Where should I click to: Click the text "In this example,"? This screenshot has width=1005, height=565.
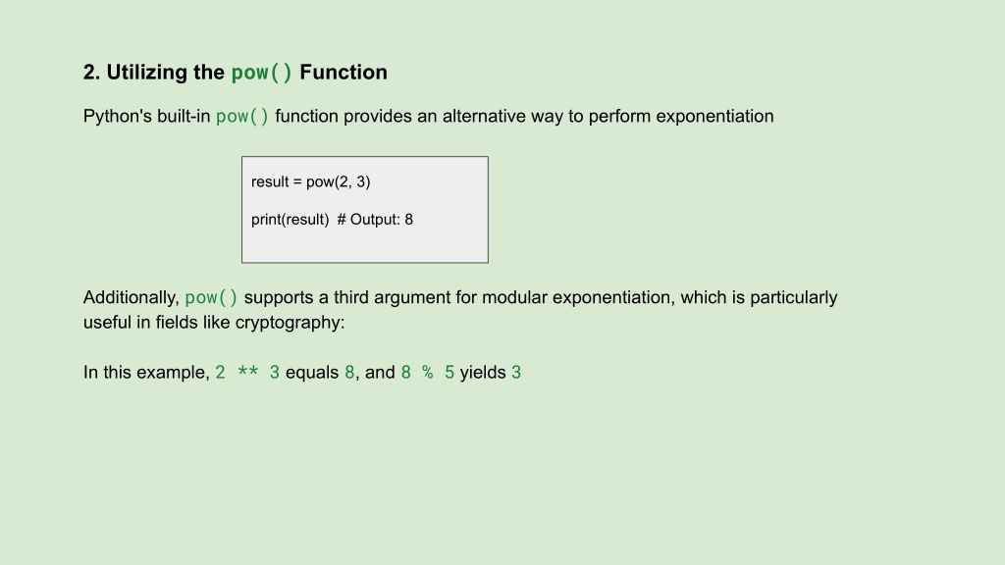point(147,372)
